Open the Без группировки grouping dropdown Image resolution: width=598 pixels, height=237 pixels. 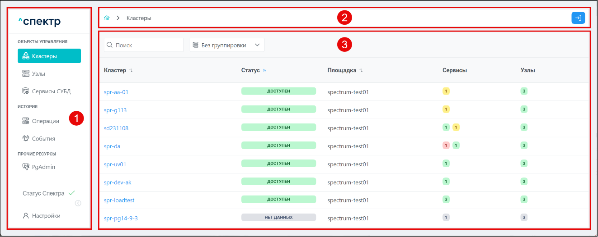point(226,45)
